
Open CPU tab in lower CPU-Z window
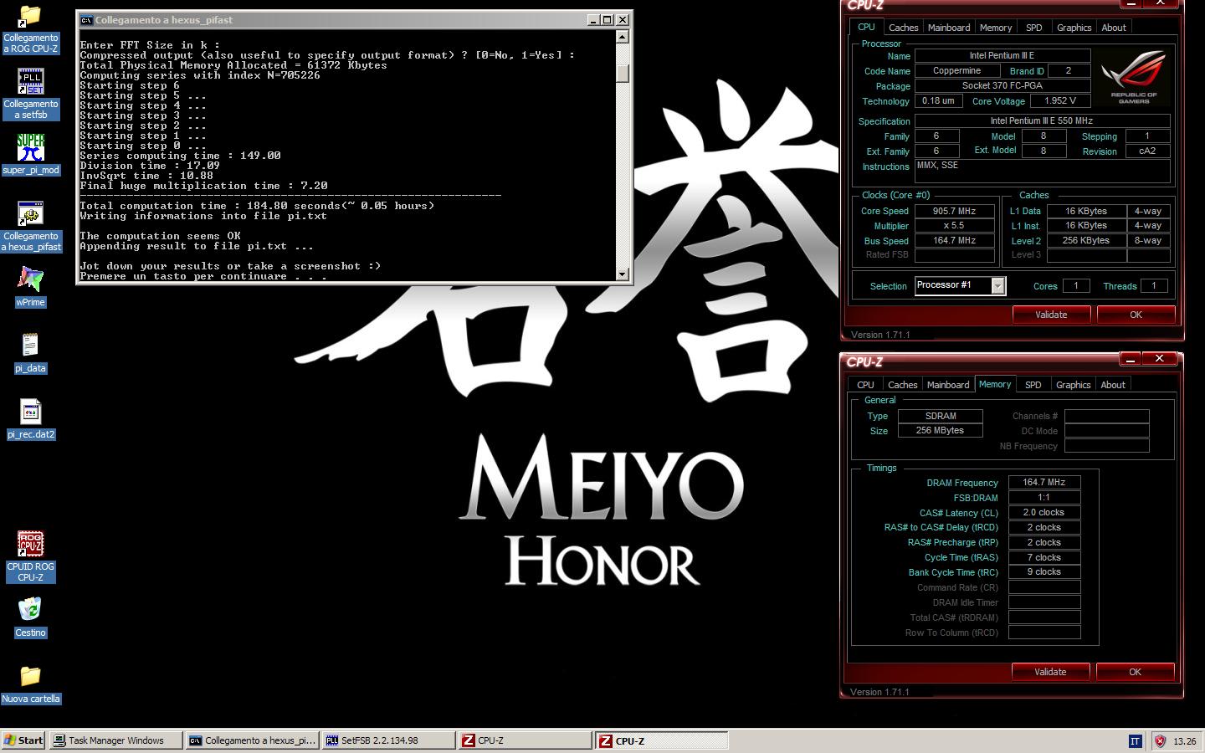(865, 385)
